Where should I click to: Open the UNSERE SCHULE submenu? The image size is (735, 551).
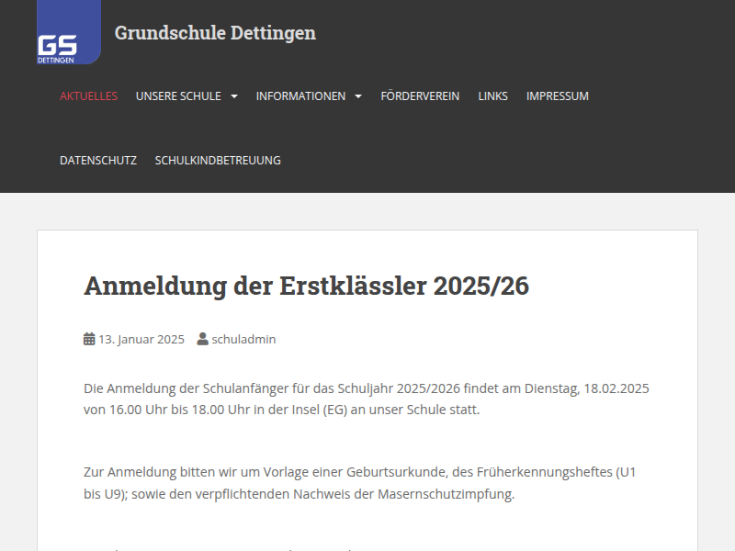179,96
